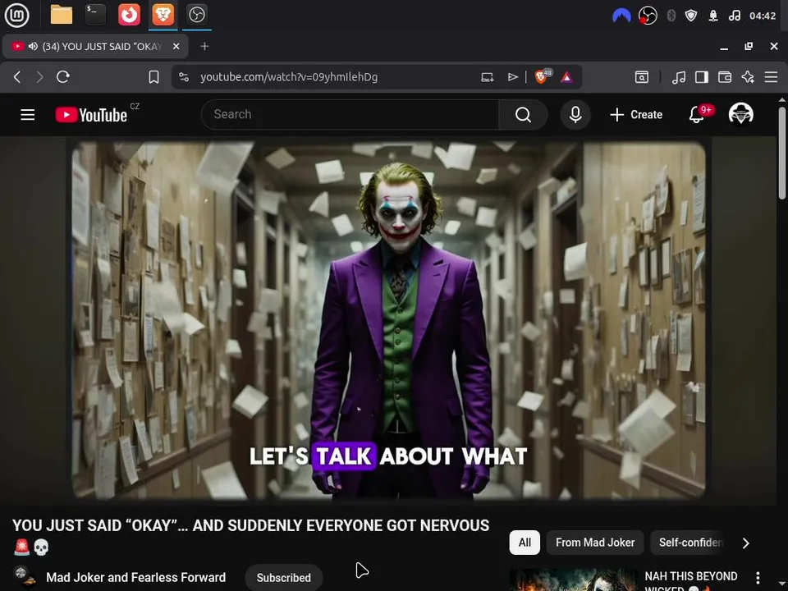Open options for NAH THIS BEYOND video
788x591 pixels.
pyautogui.click(x=758, y=578)
